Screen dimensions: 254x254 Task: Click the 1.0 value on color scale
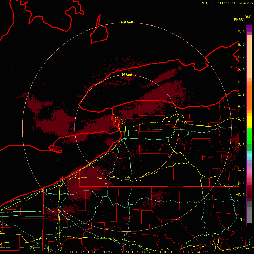(x=241, y=170)
